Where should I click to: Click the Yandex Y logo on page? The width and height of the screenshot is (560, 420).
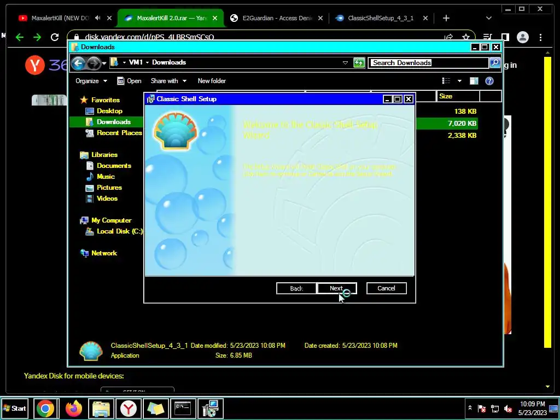point(35,66)
